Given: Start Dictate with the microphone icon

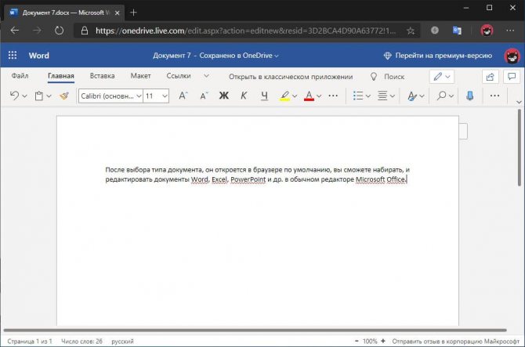Looking at the screenshot, I should coord(469,96).
